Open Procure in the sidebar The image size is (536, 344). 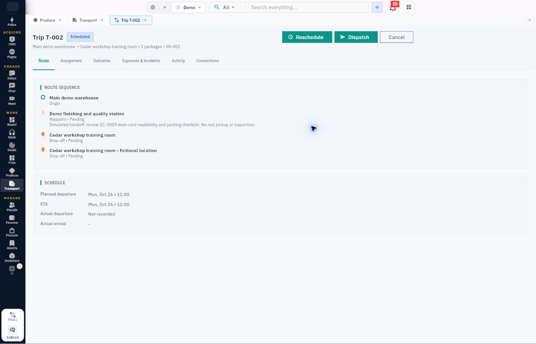point(12,232)
